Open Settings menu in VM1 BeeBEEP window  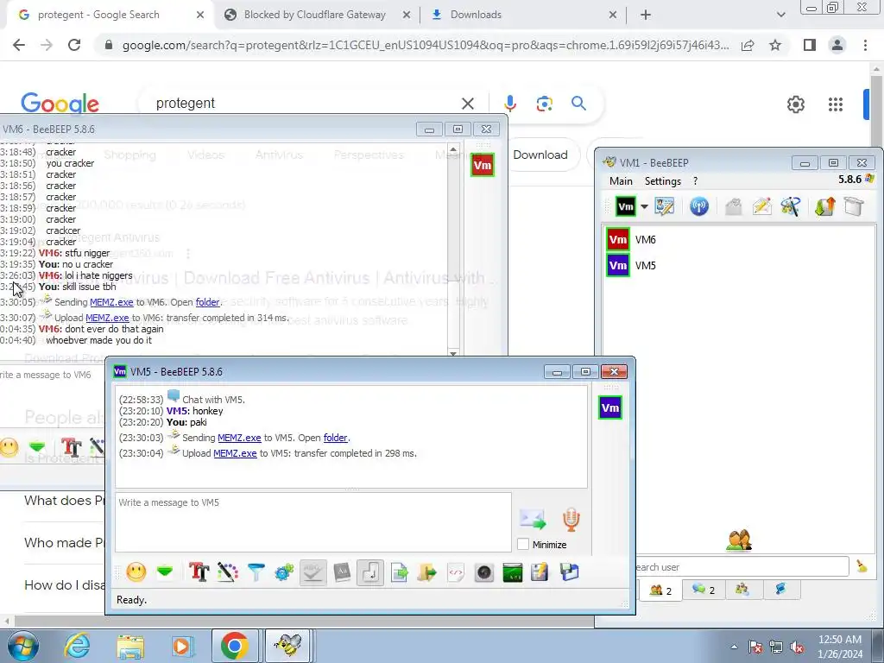(x=662, y=181)
